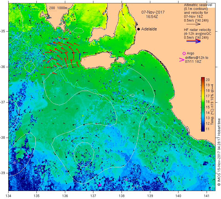Click the dark blue bottom of the colorbar
The width and height of the screenshot is (221, 199).
click(x=203, y=129)
